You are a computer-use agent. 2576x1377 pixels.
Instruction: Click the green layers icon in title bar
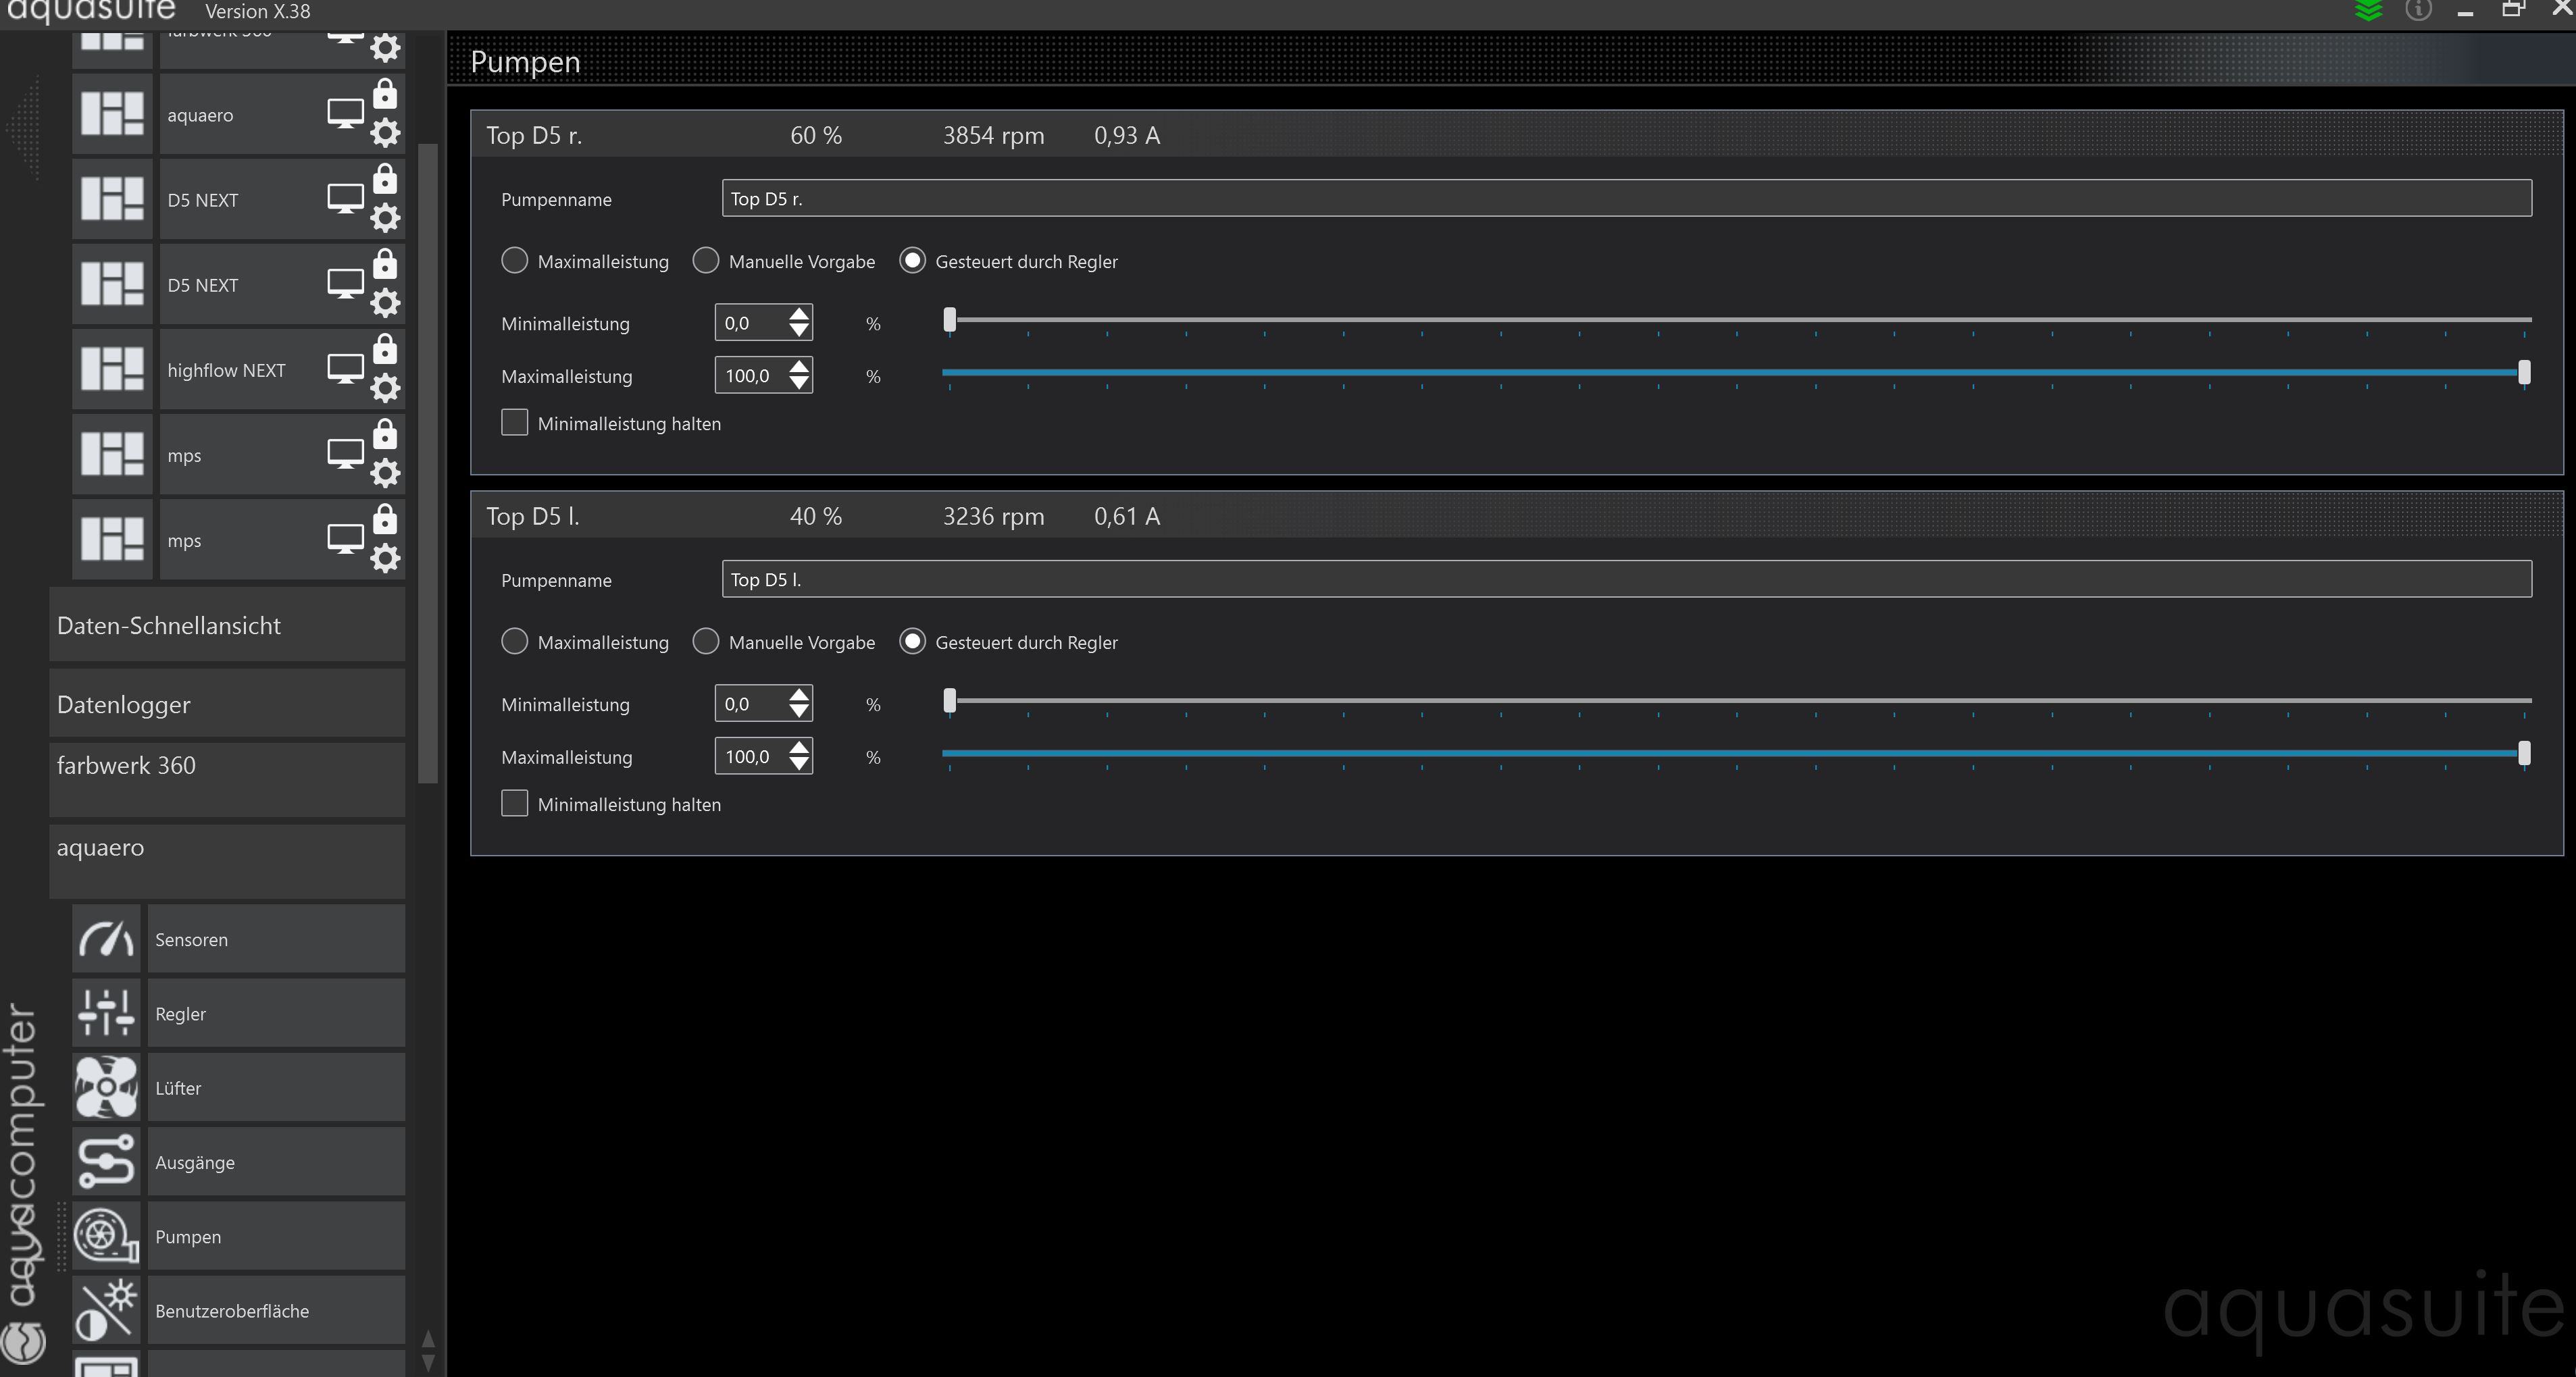coord(2368,11)
